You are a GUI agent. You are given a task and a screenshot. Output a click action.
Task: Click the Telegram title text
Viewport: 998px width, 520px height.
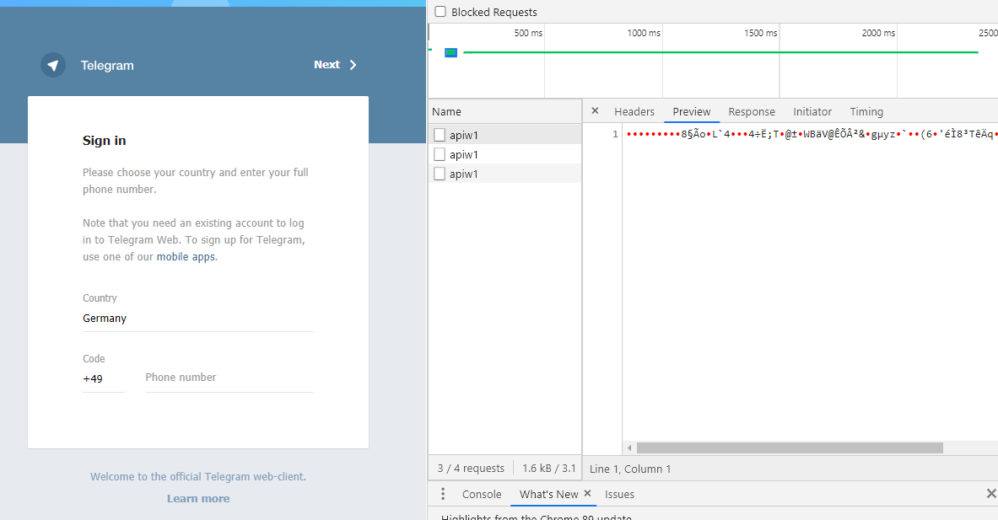(107, 66)
